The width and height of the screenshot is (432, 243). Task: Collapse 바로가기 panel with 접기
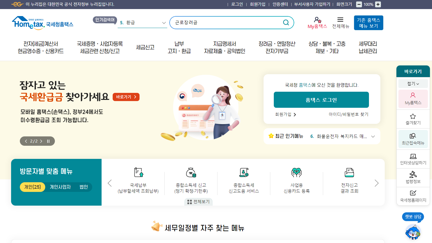413,84
